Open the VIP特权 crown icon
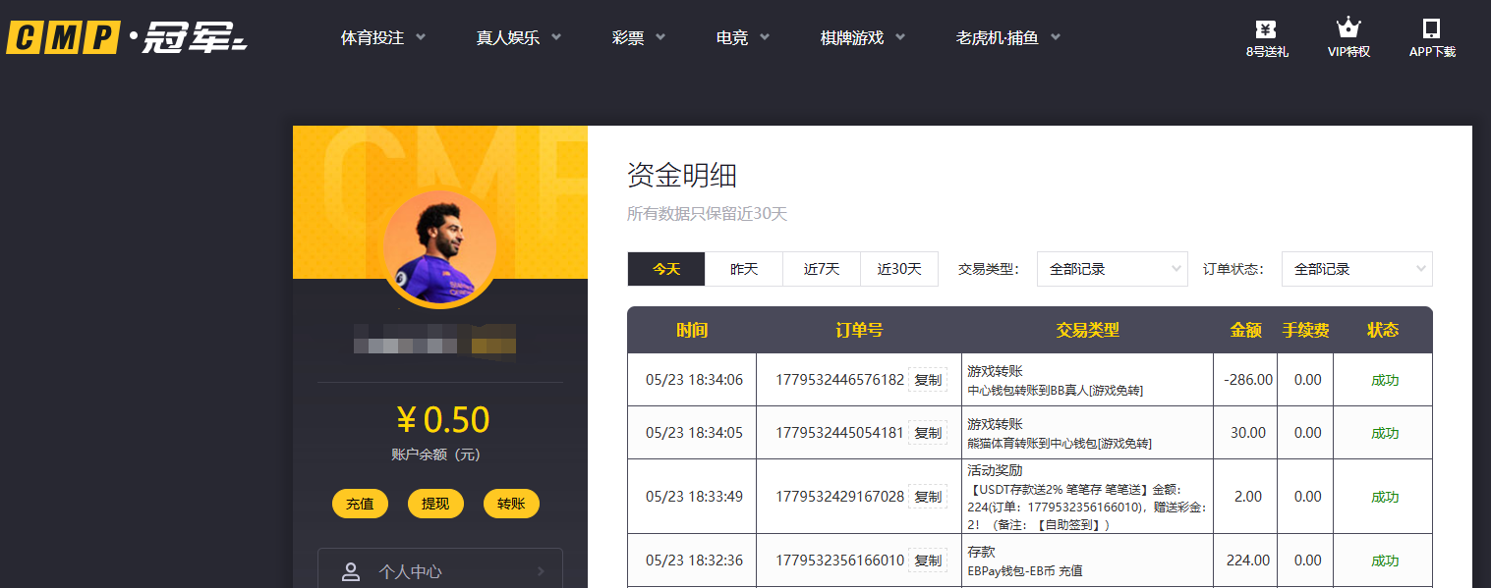 [x=1348, y=28]
